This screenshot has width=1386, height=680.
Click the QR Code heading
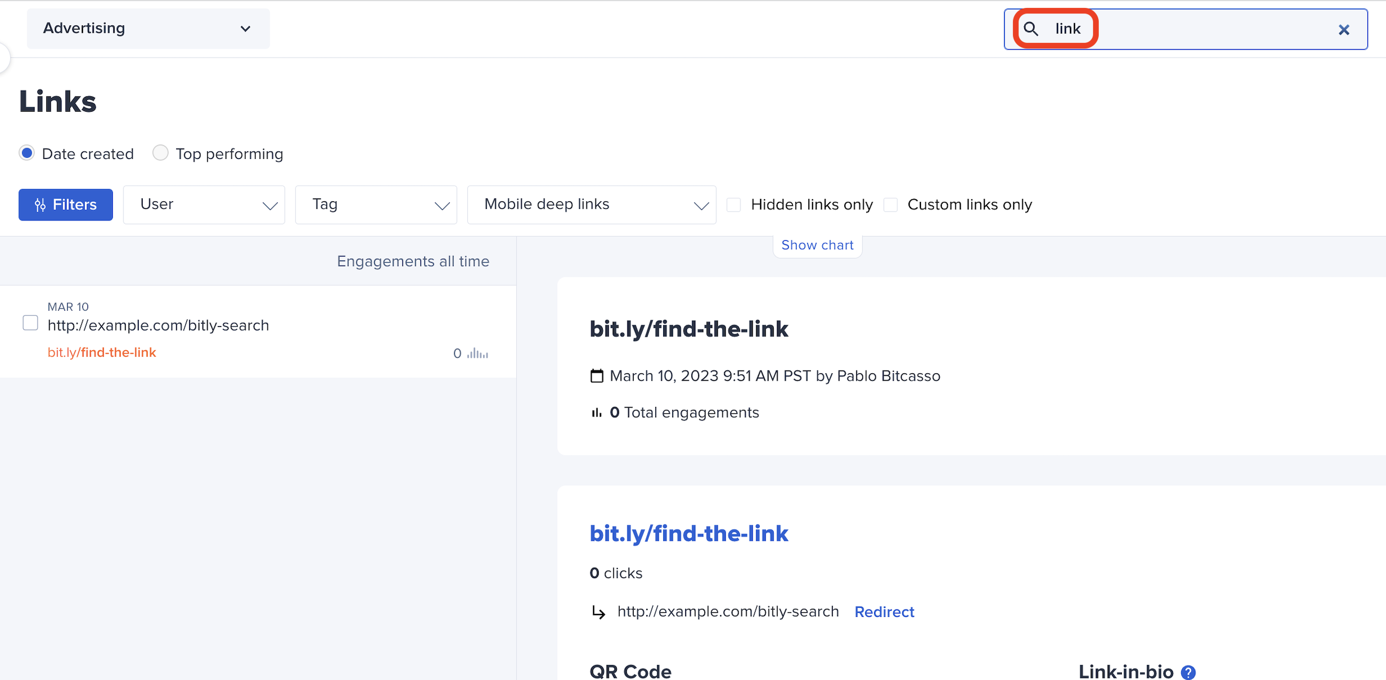click(x=630, y=671)
